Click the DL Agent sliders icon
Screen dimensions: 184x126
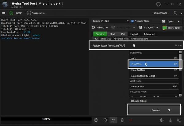(140, 28)
